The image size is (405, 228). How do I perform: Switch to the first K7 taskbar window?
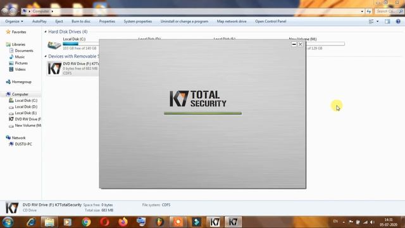pos(215,222)
